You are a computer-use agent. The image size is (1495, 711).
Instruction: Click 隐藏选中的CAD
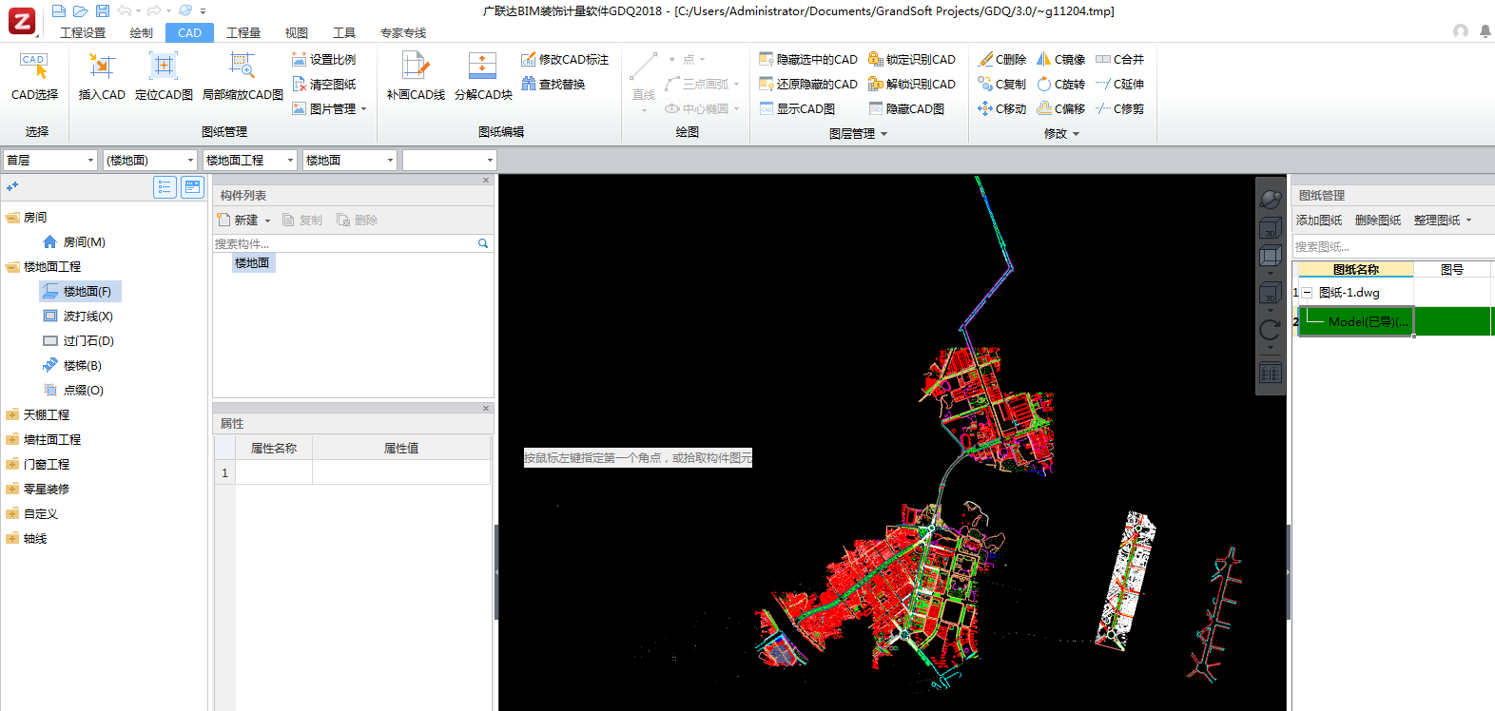808,59
